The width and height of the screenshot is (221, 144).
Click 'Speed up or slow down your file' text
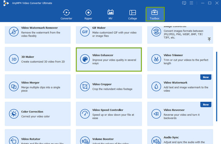tap(113, 116)
